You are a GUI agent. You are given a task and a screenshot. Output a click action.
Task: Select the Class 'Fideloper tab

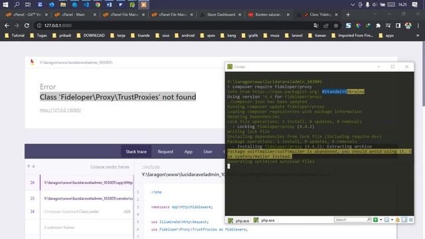pos(317,15)
